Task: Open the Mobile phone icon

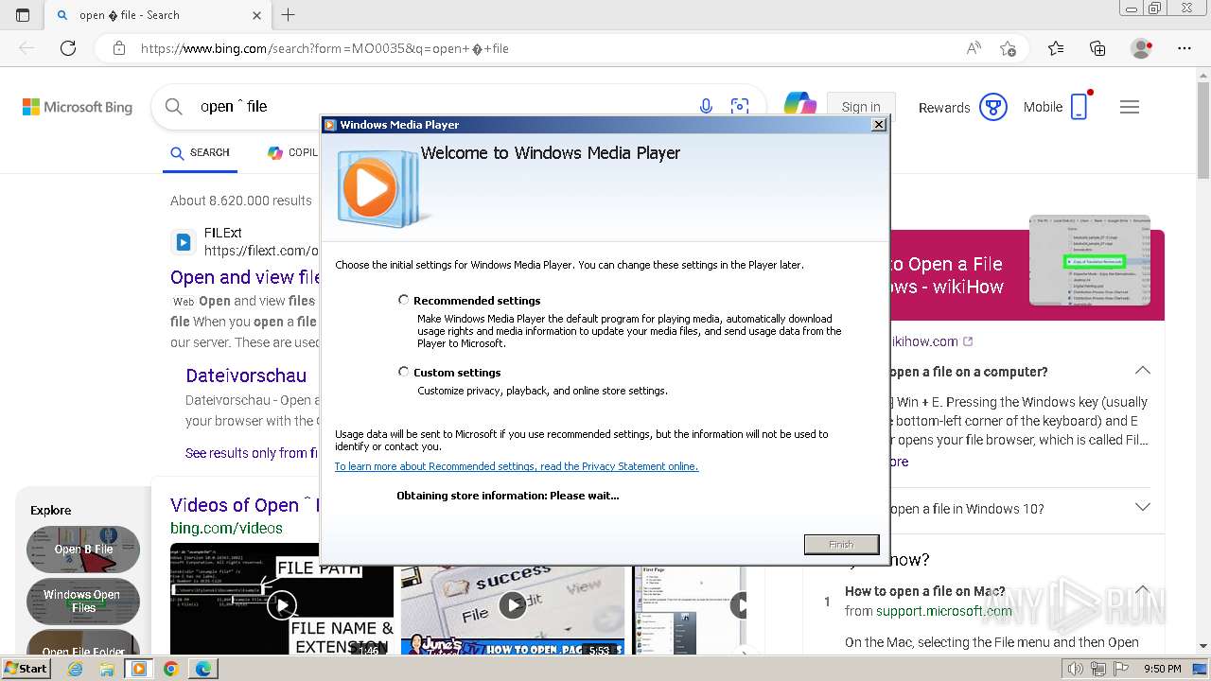Action: 1079,107
